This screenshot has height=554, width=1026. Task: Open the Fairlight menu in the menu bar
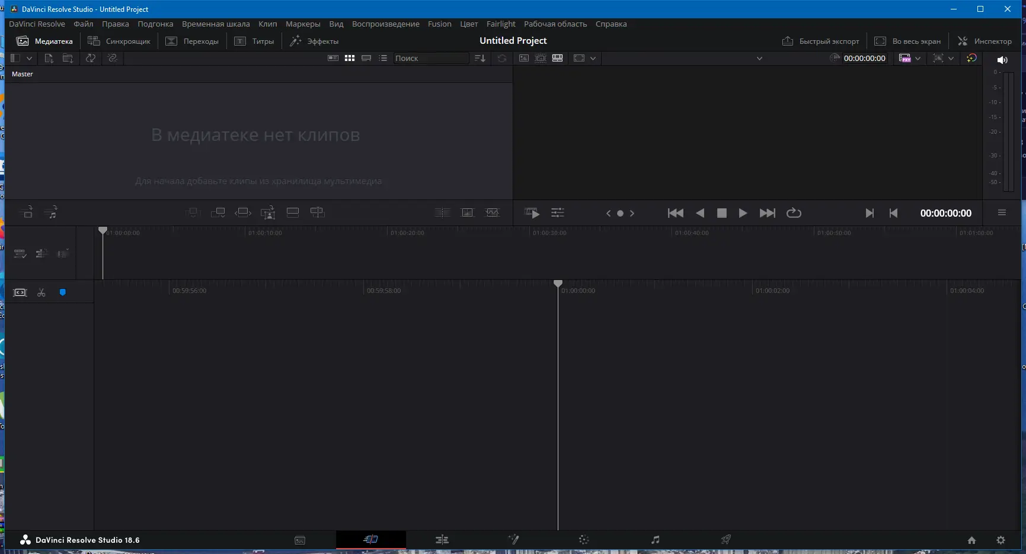501,24
